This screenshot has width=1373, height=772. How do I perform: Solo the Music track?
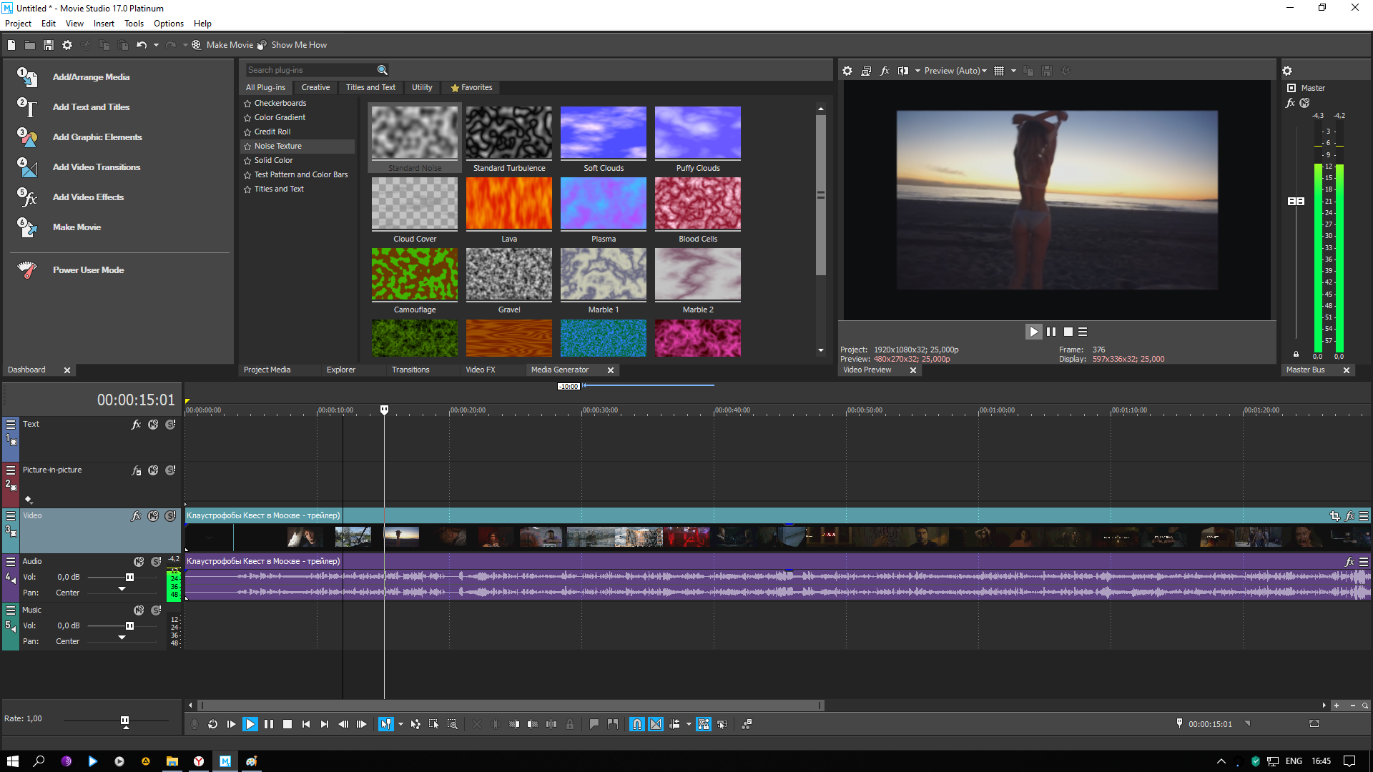click(156, 610)
